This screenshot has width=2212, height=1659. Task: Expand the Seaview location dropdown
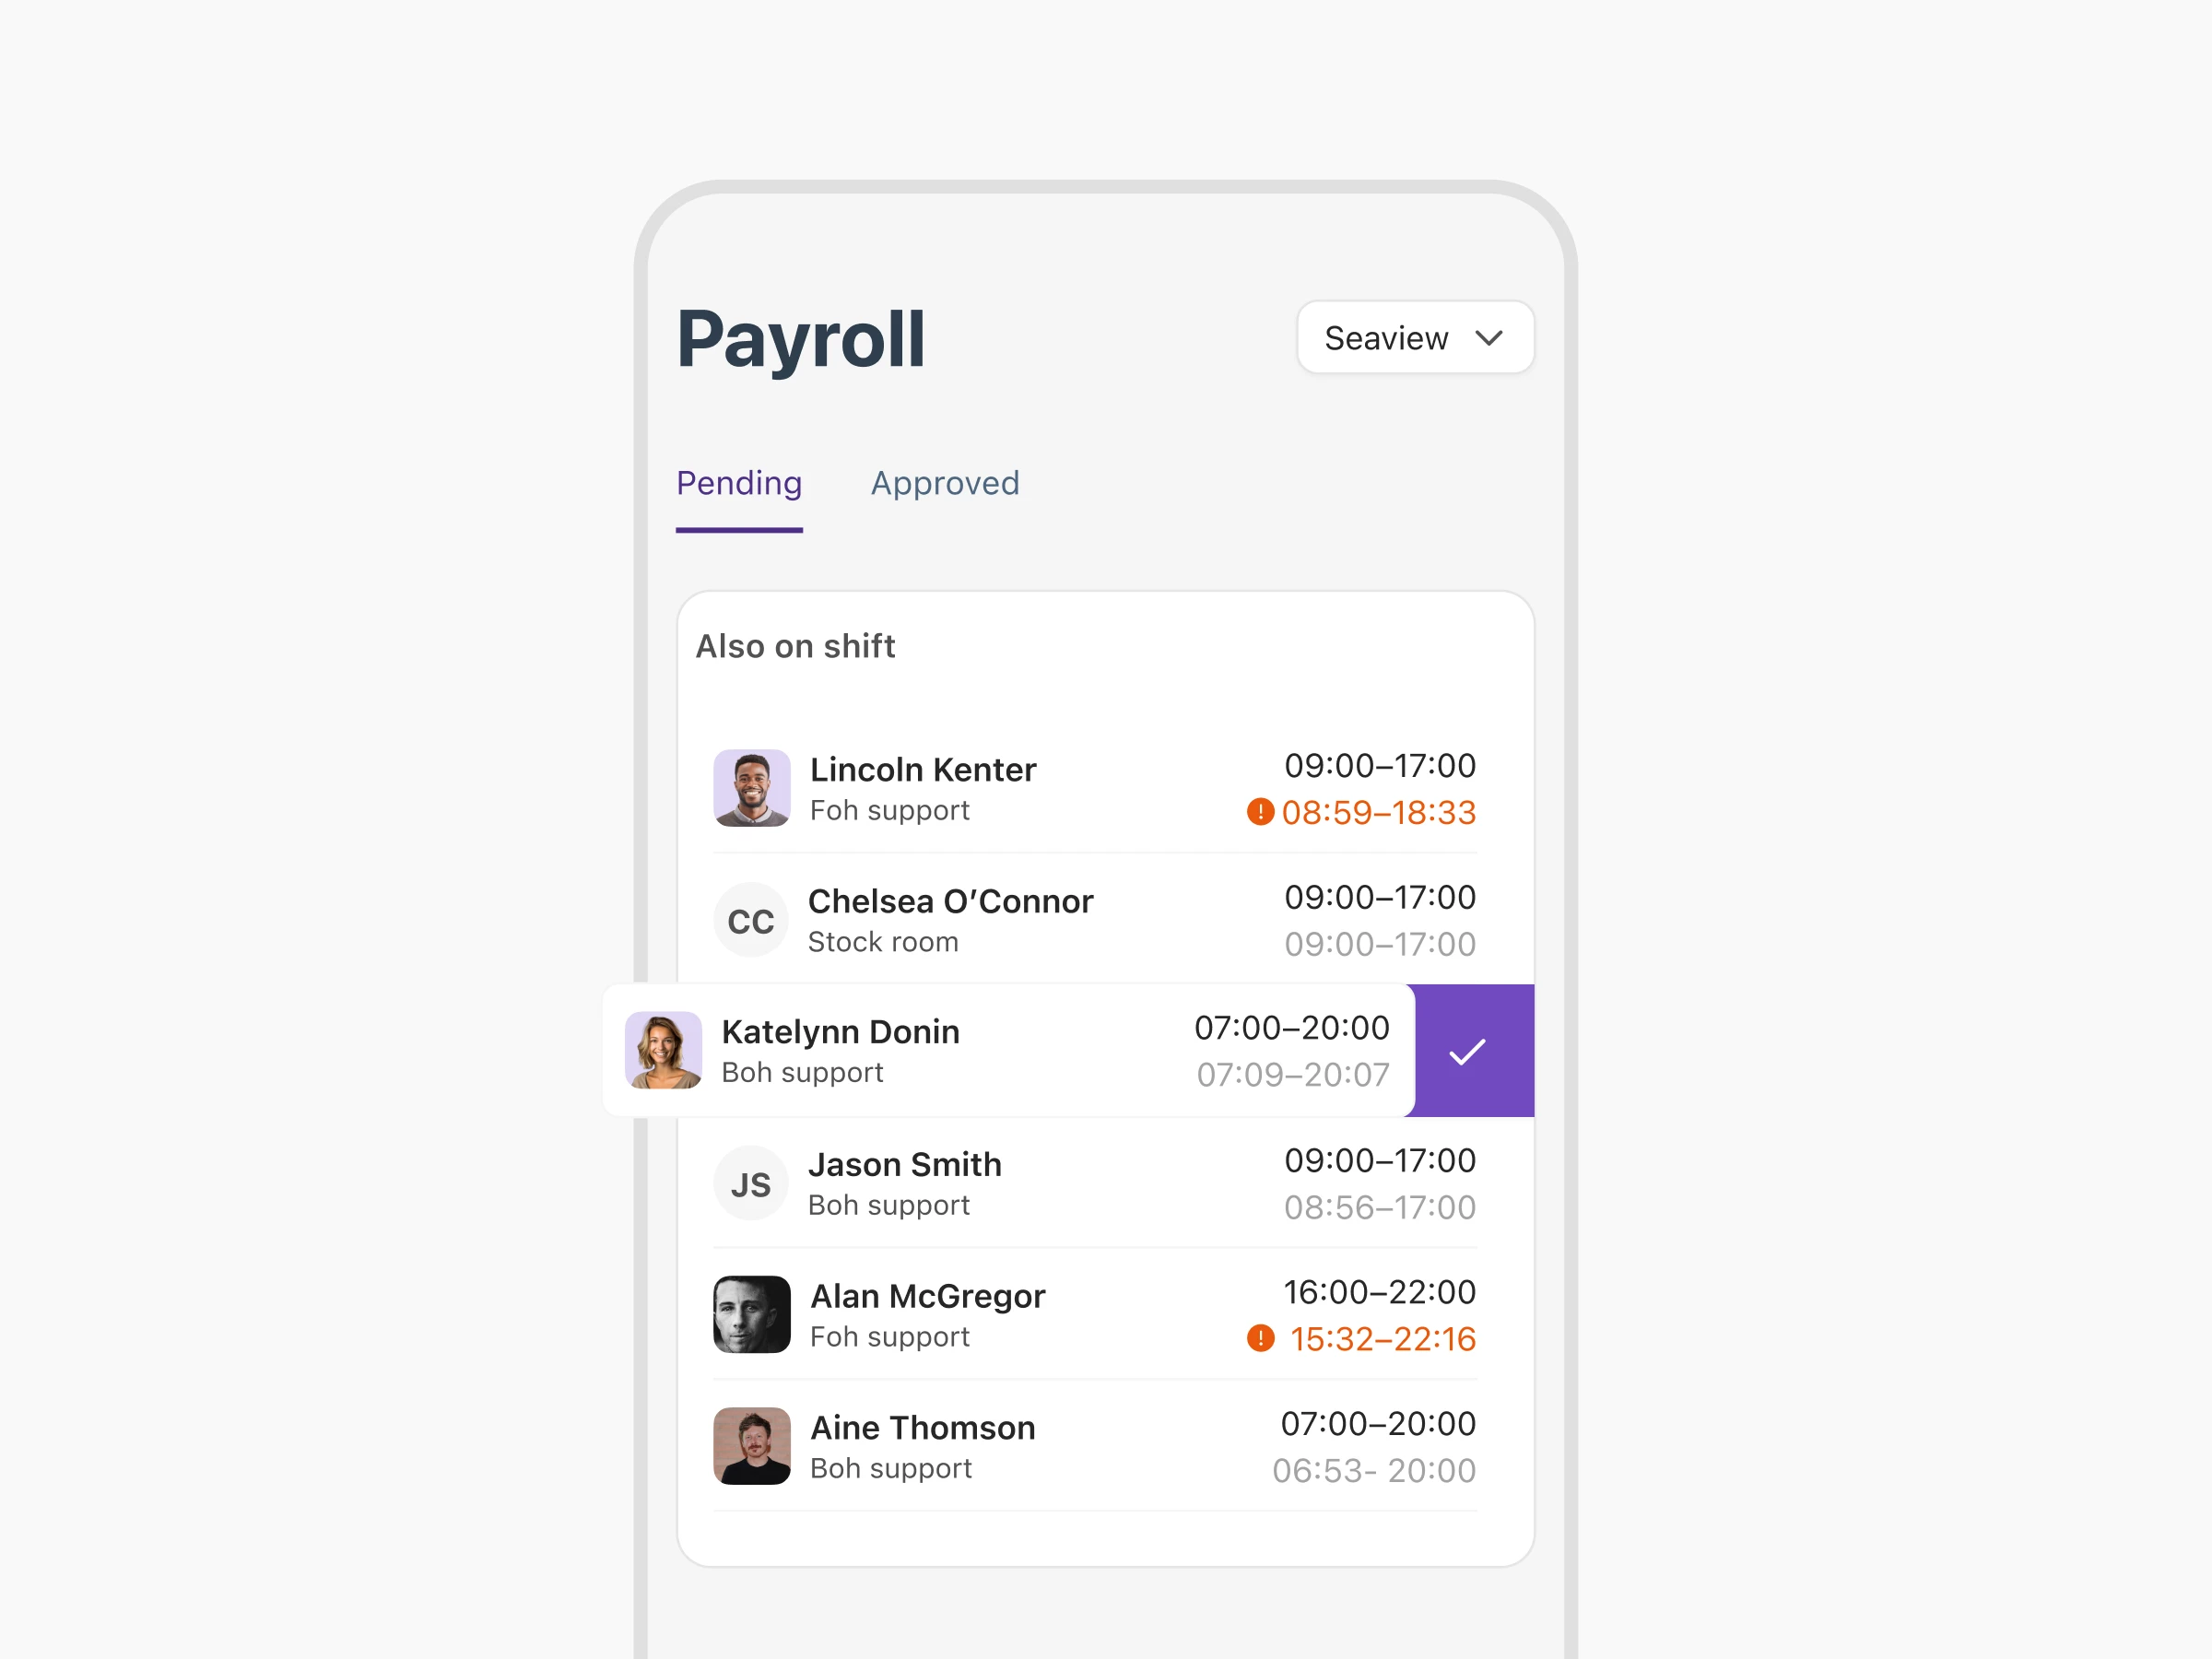(x=1416, y=338)
